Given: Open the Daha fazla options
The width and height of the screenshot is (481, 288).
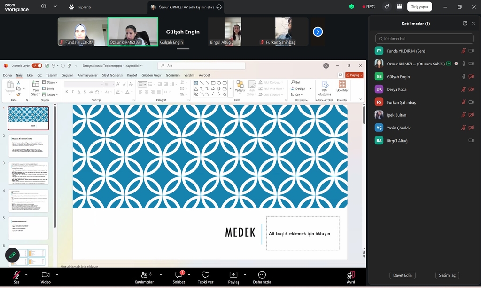Looking at the screenshot, I should pos(262,275).
